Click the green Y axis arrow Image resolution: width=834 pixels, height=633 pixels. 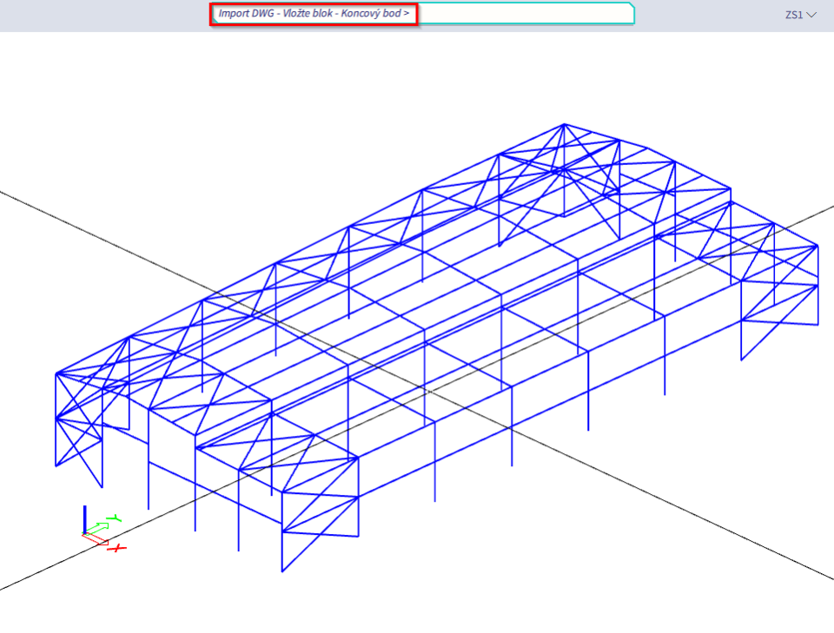[98, 527]
